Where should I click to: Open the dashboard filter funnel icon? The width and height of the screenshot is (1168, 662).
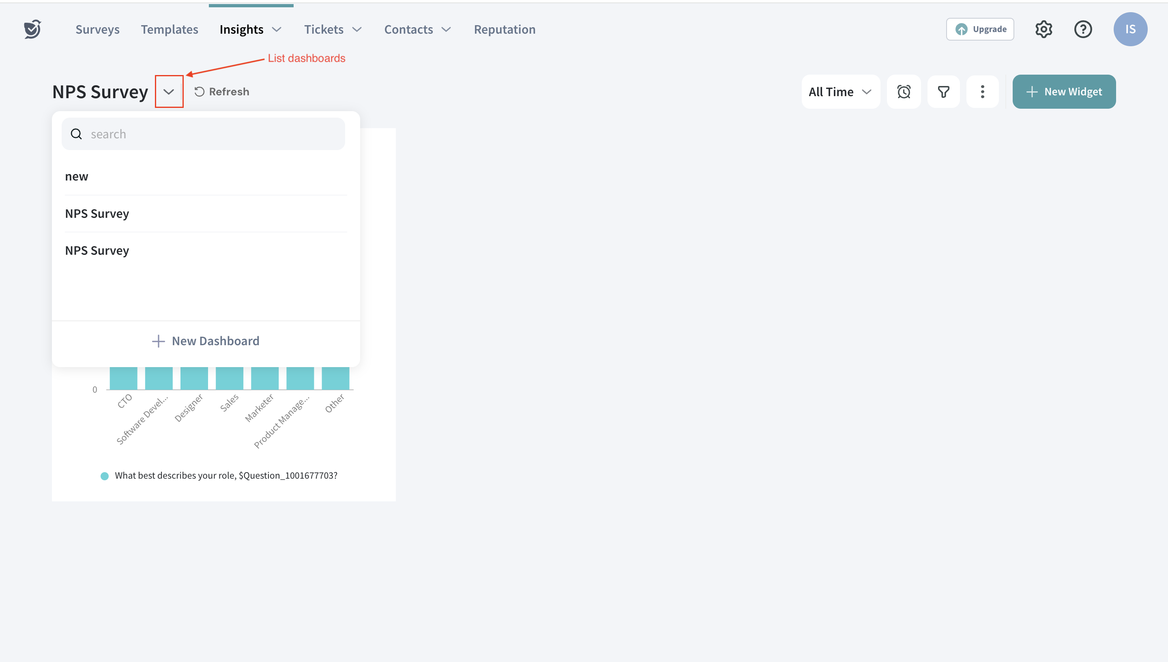[x=943, y=92]
